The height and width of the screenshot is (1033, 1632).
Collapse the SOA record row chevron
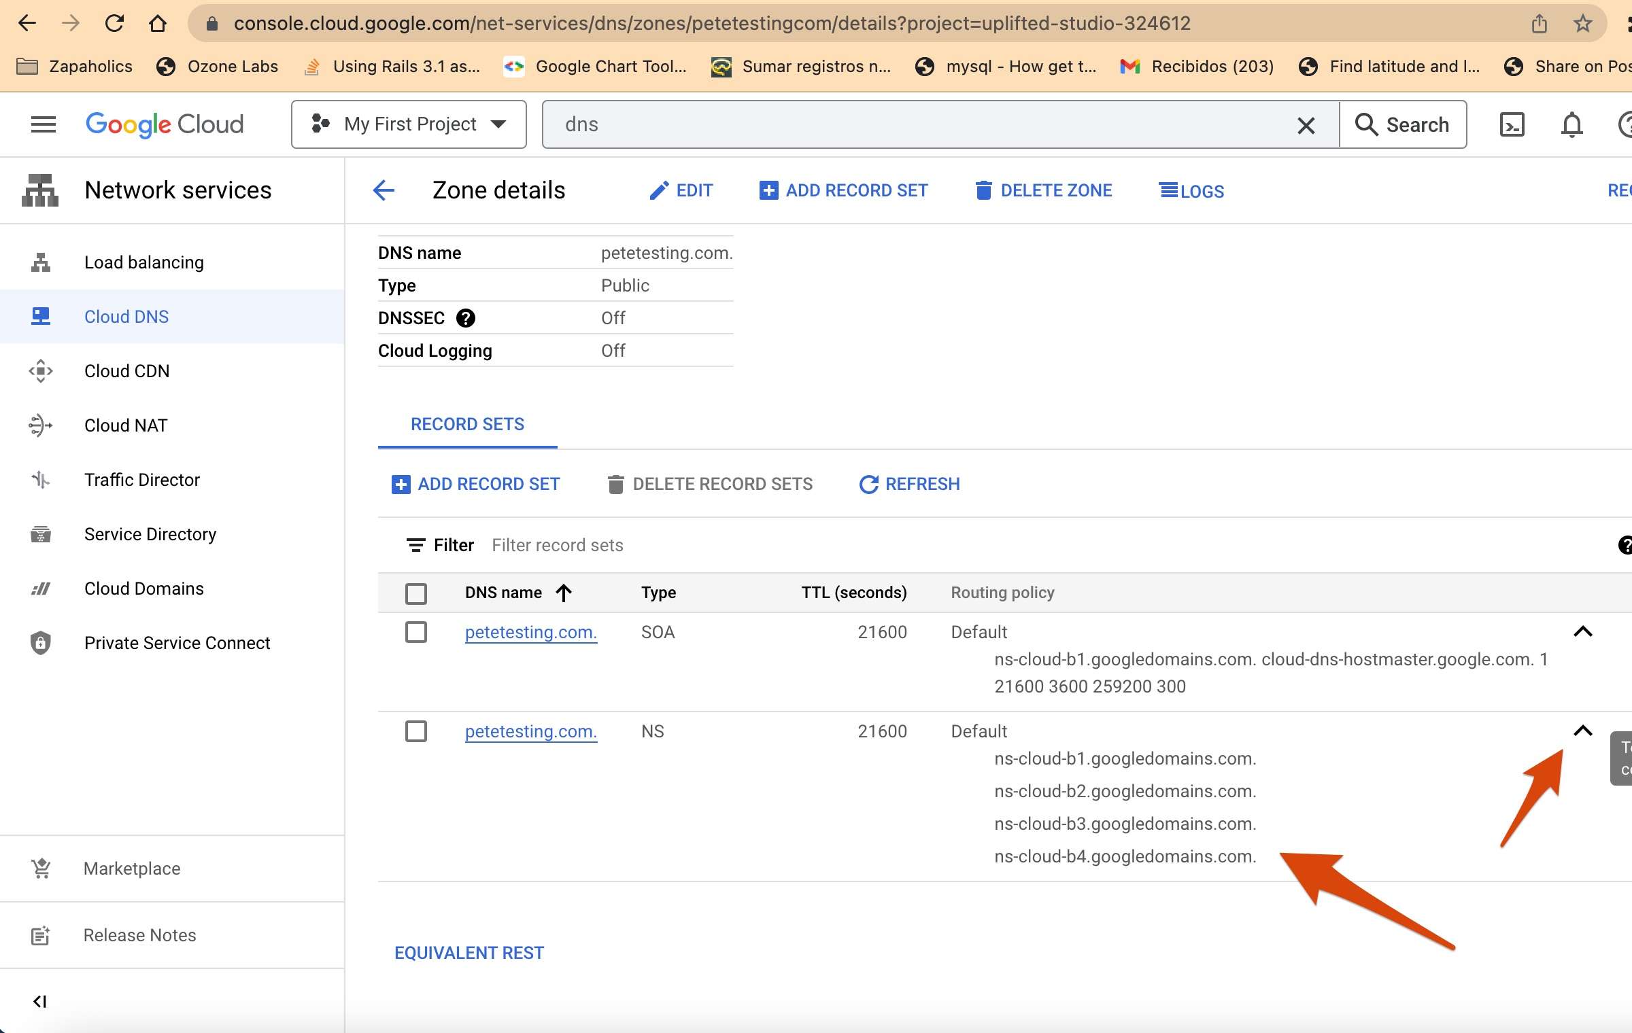(1582, 632)
